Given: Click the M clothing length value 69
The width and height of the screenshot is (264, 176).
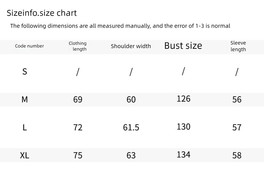Looking at the screenshot, I should 78,100.
